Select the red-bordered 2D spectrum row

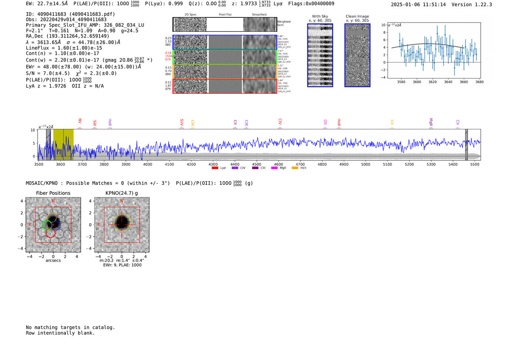coord(225,86)
